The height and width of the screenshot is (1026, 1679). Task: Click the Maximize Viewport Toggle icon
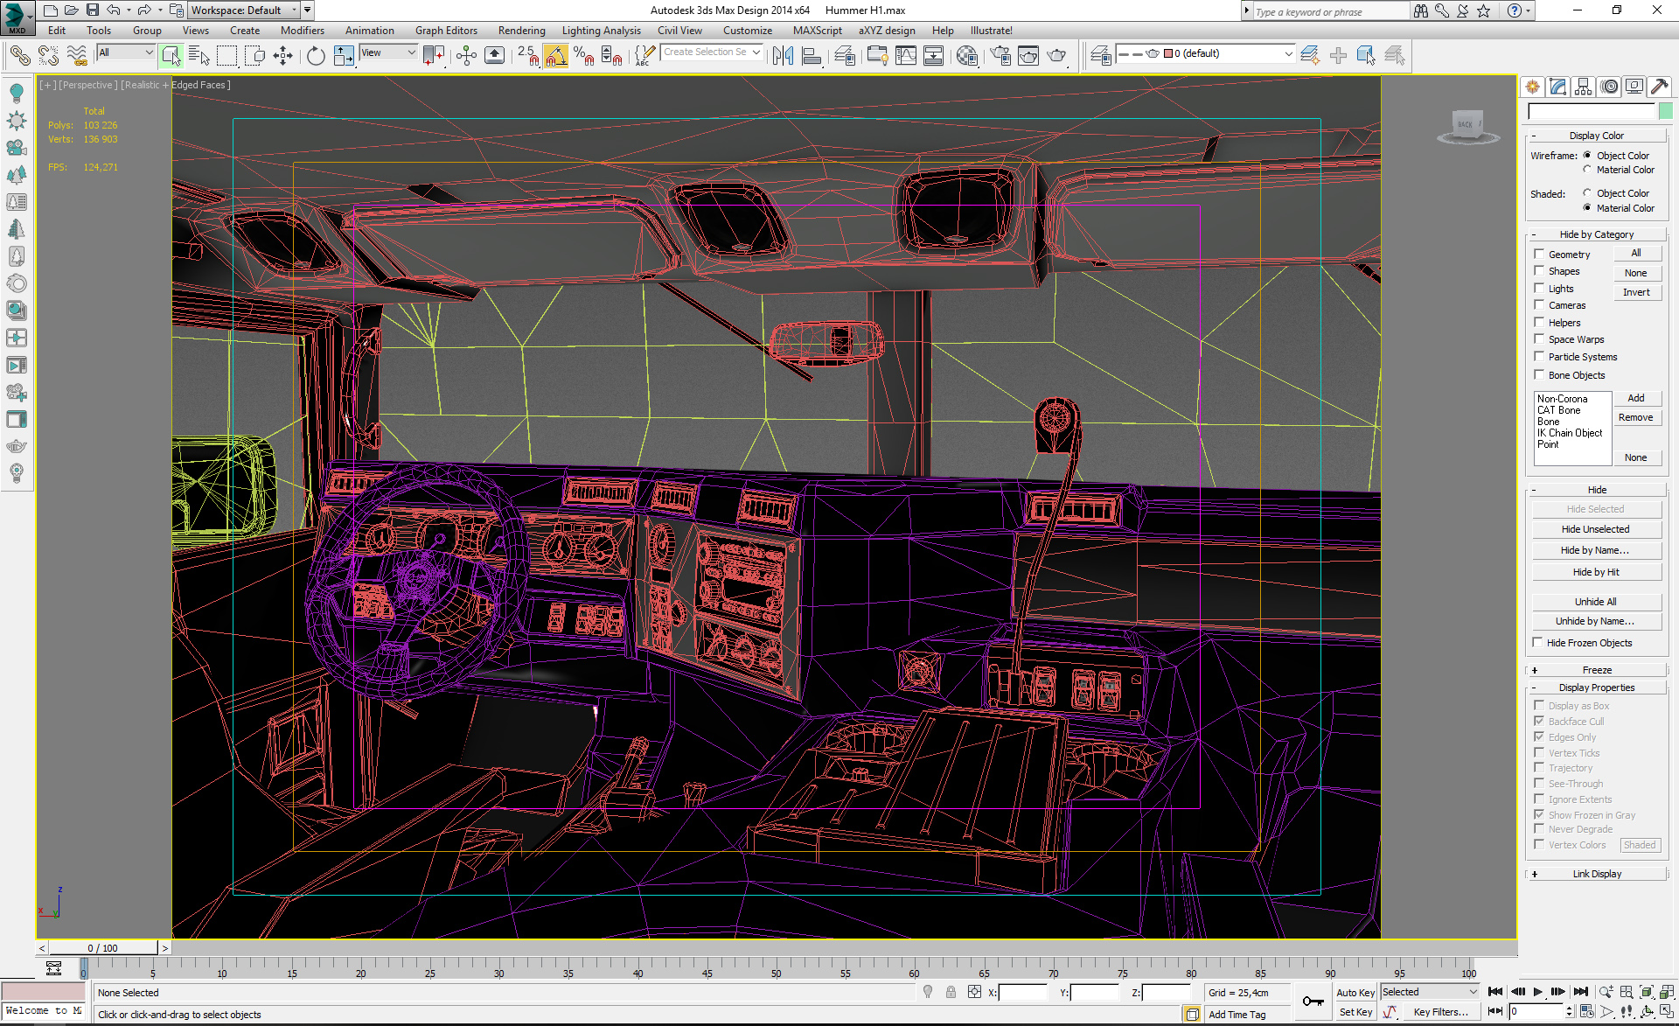click(1669, 1011)
